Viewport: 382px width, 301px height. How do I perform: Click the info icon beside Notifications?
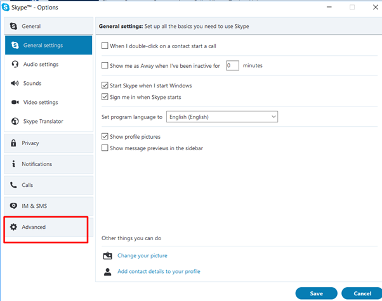click(14, 163)
